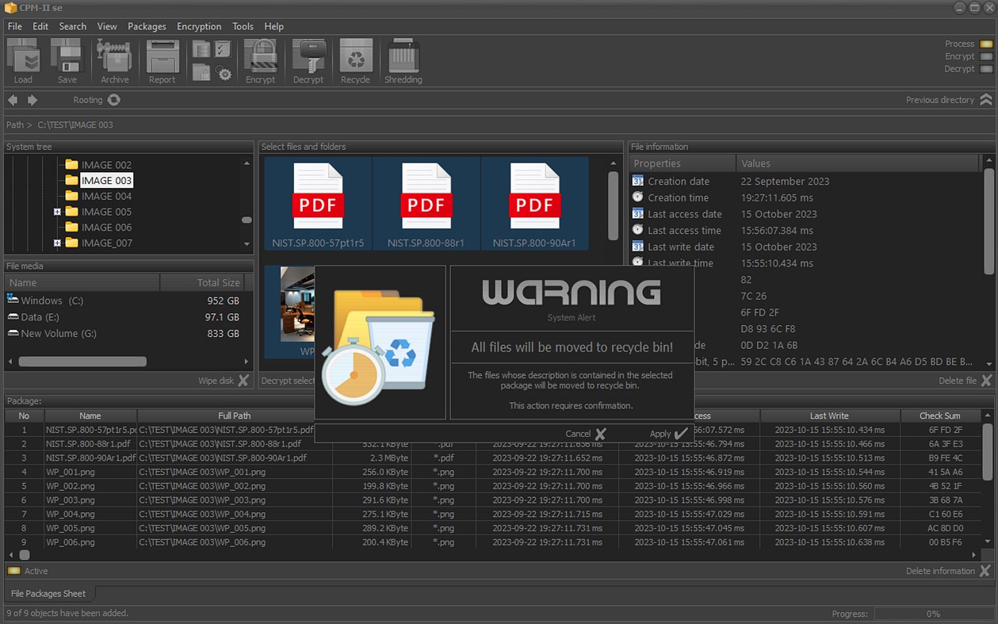Click the gear settings small toolbar icon
Viewport: 998px width, 624px height.
click(x=224, y=74)
